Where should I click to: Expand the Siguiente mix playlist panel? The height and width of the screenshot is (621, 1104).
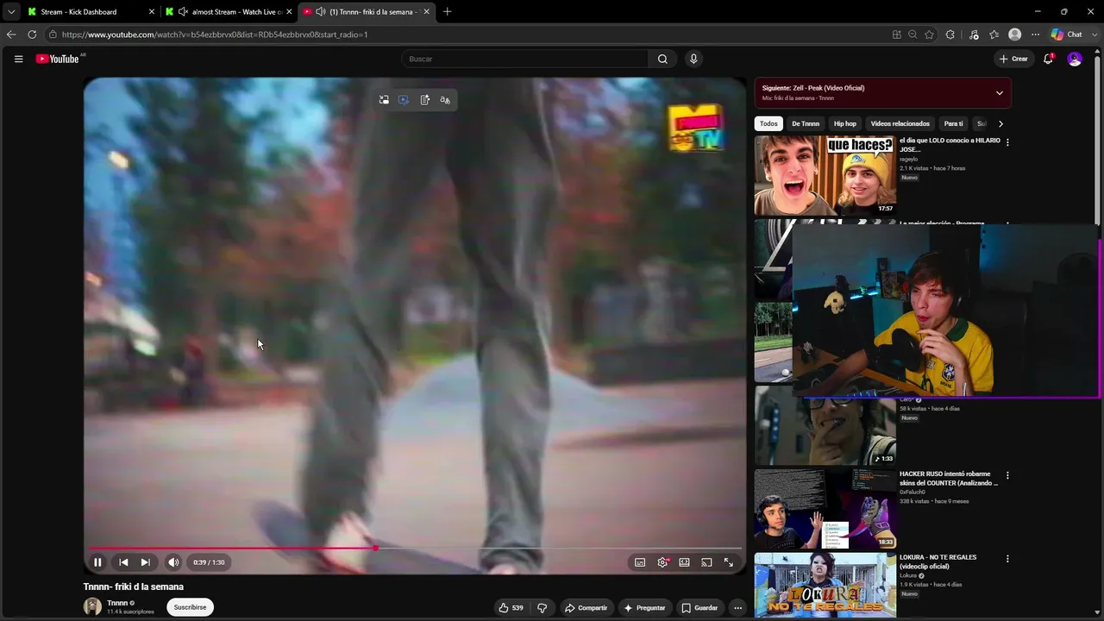1000,93
